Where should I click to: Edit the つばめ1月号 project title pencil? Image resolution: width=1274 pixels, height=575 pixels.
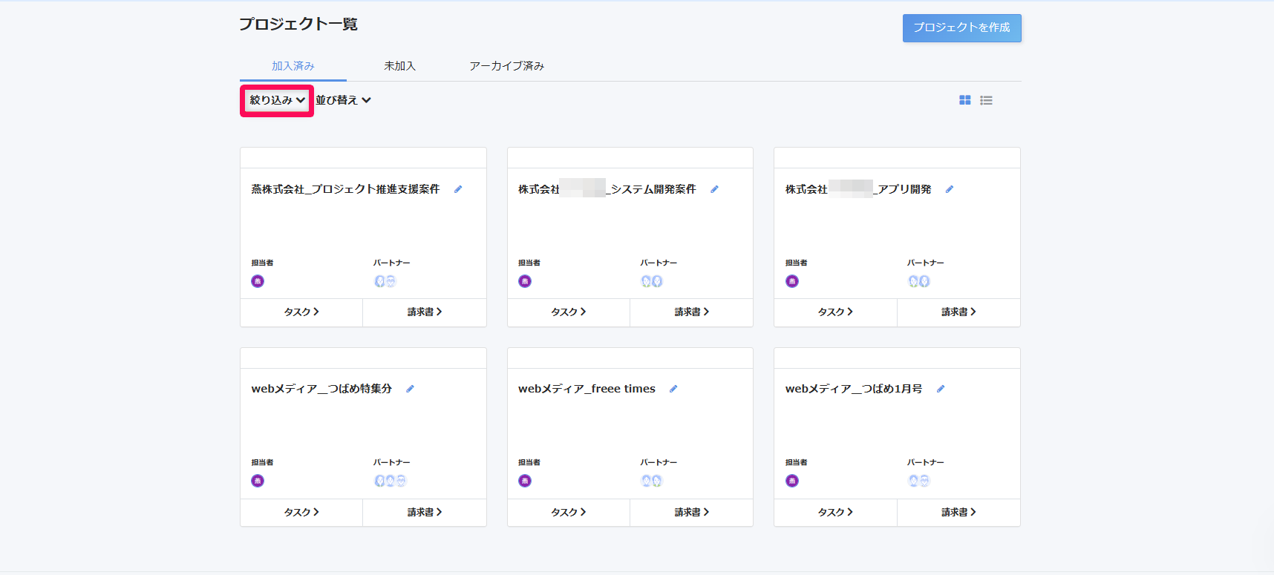click(941, 389)
